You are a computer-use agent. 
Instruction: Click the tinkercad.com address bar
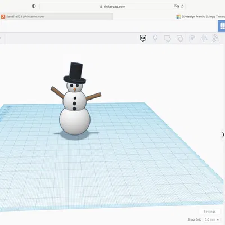[112, 7]
